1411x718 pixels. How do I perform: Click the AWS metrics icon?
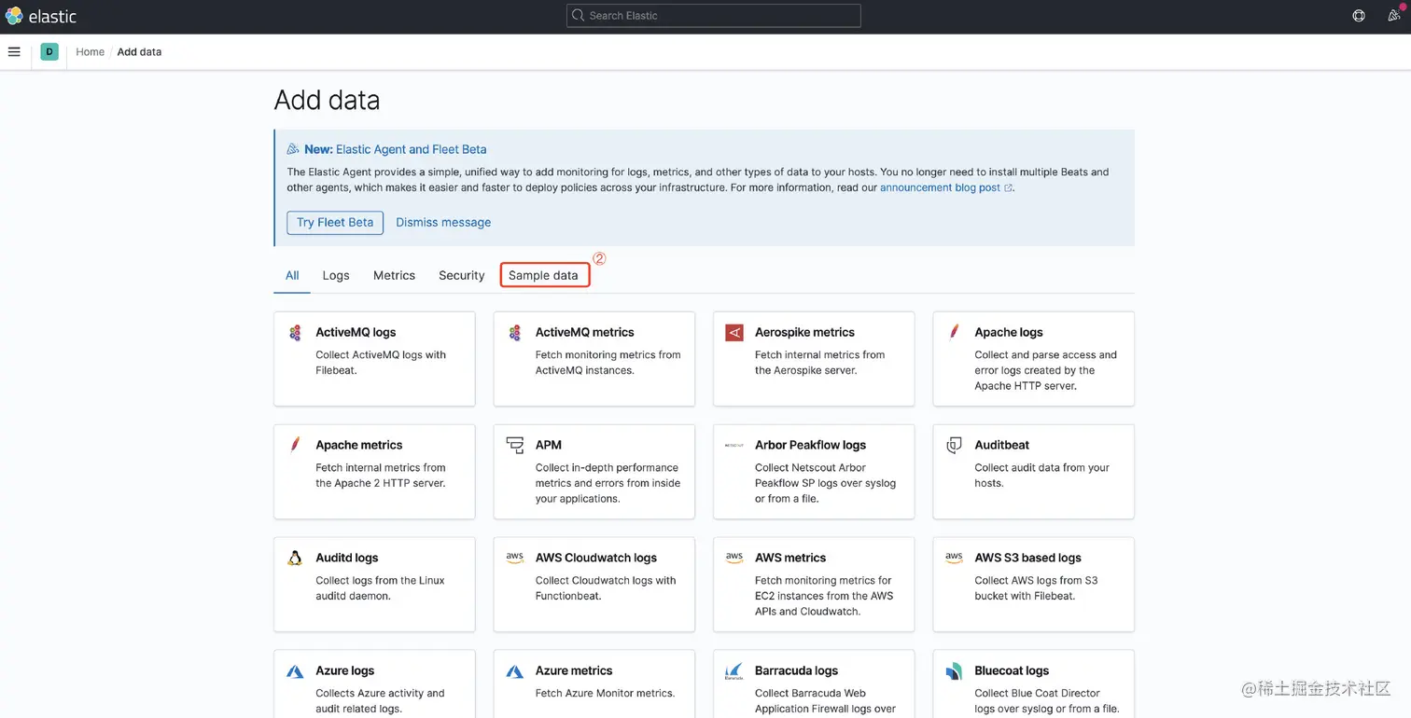pyautogui.click(x=734, y=559)
